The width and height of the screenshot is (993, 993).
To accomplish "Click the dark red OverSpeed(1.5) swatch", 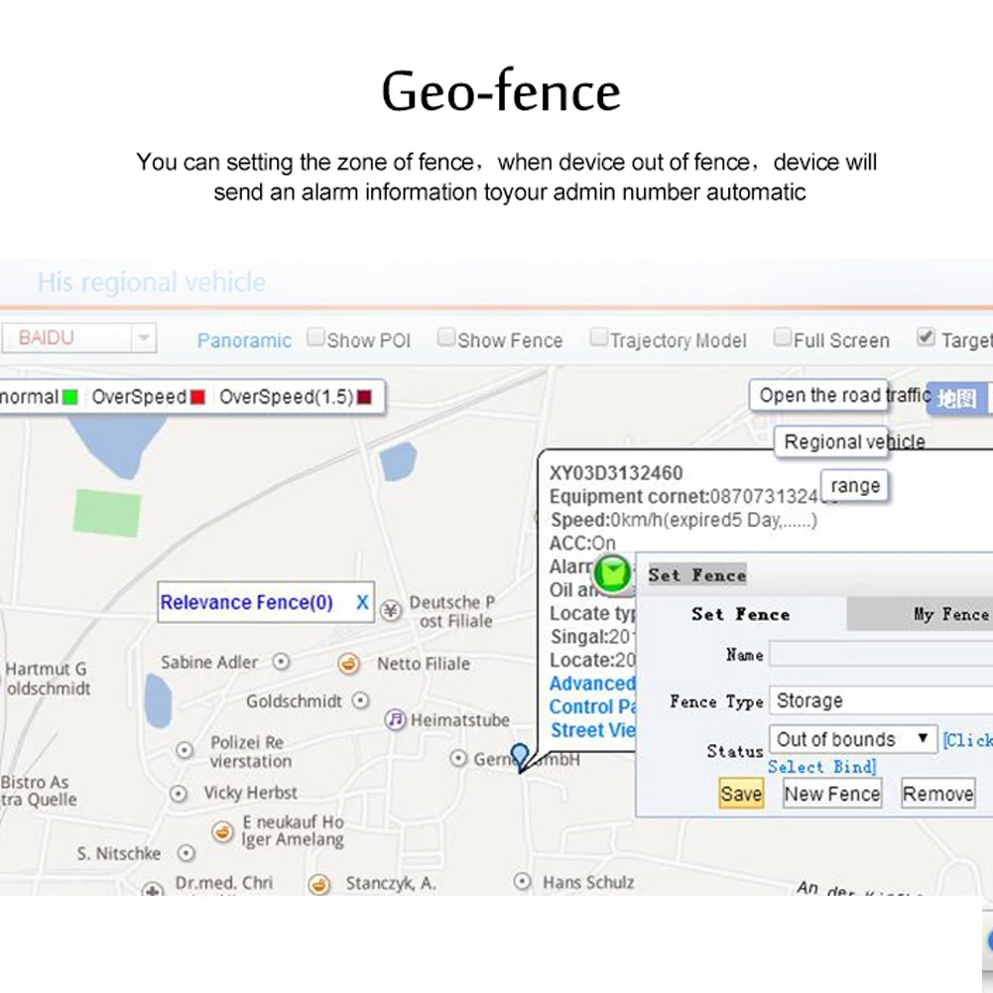I will [x=364, y=397].
